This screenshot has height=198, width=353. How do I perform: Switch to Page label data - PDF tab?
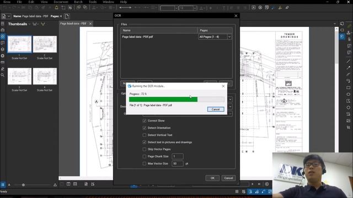73,24
